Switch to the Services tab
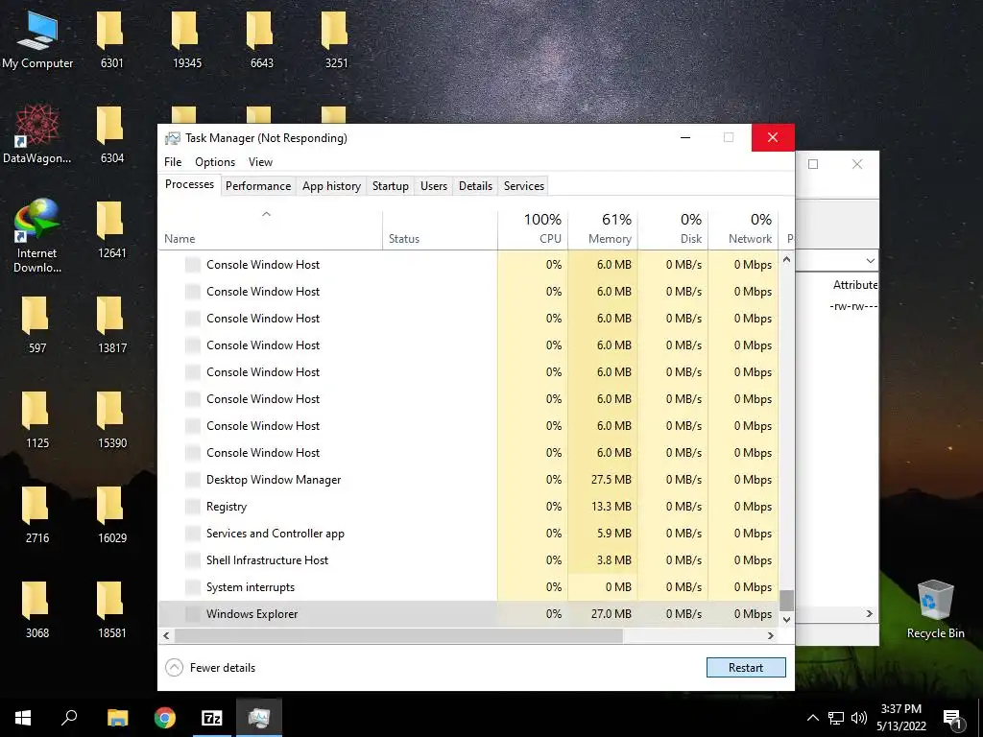Image resolution: width=983 pixels, height=737 pixels. (x=523, y=185)
